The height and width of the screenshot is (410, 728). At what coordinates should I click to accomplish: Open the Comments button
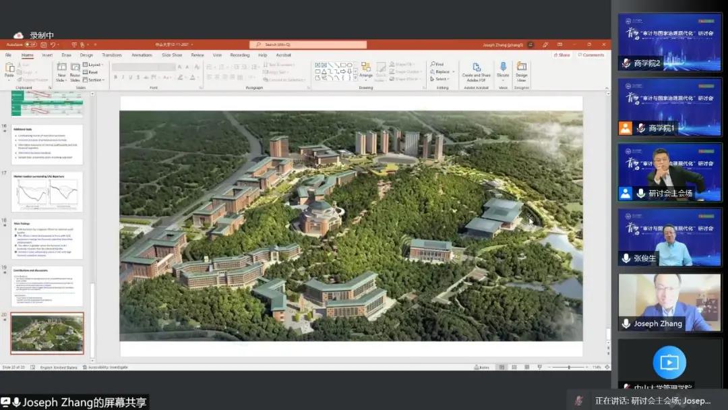(592, 55)
